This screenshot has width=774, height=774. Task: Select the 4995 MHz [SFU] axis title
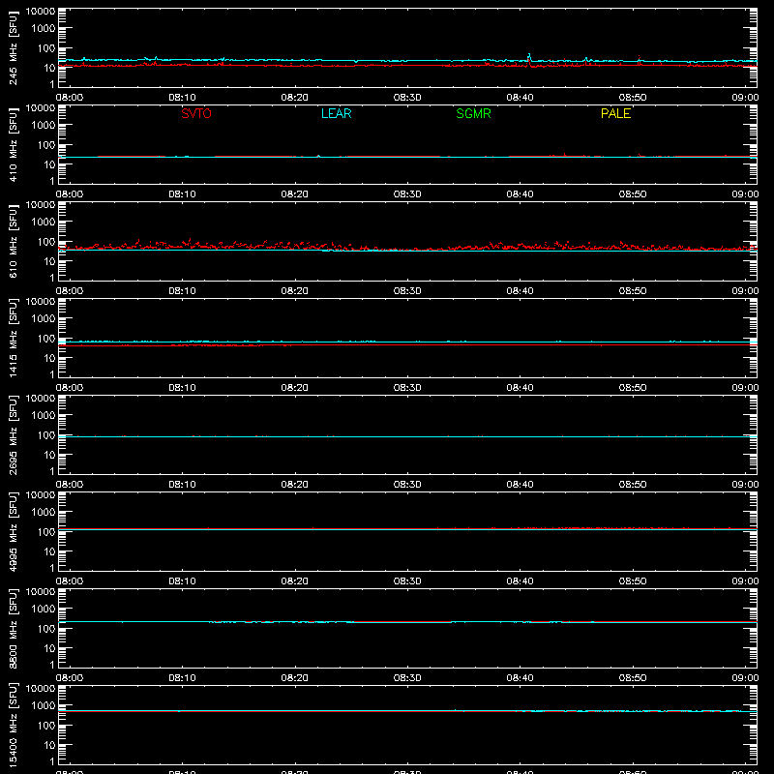[x=14, y=531]
